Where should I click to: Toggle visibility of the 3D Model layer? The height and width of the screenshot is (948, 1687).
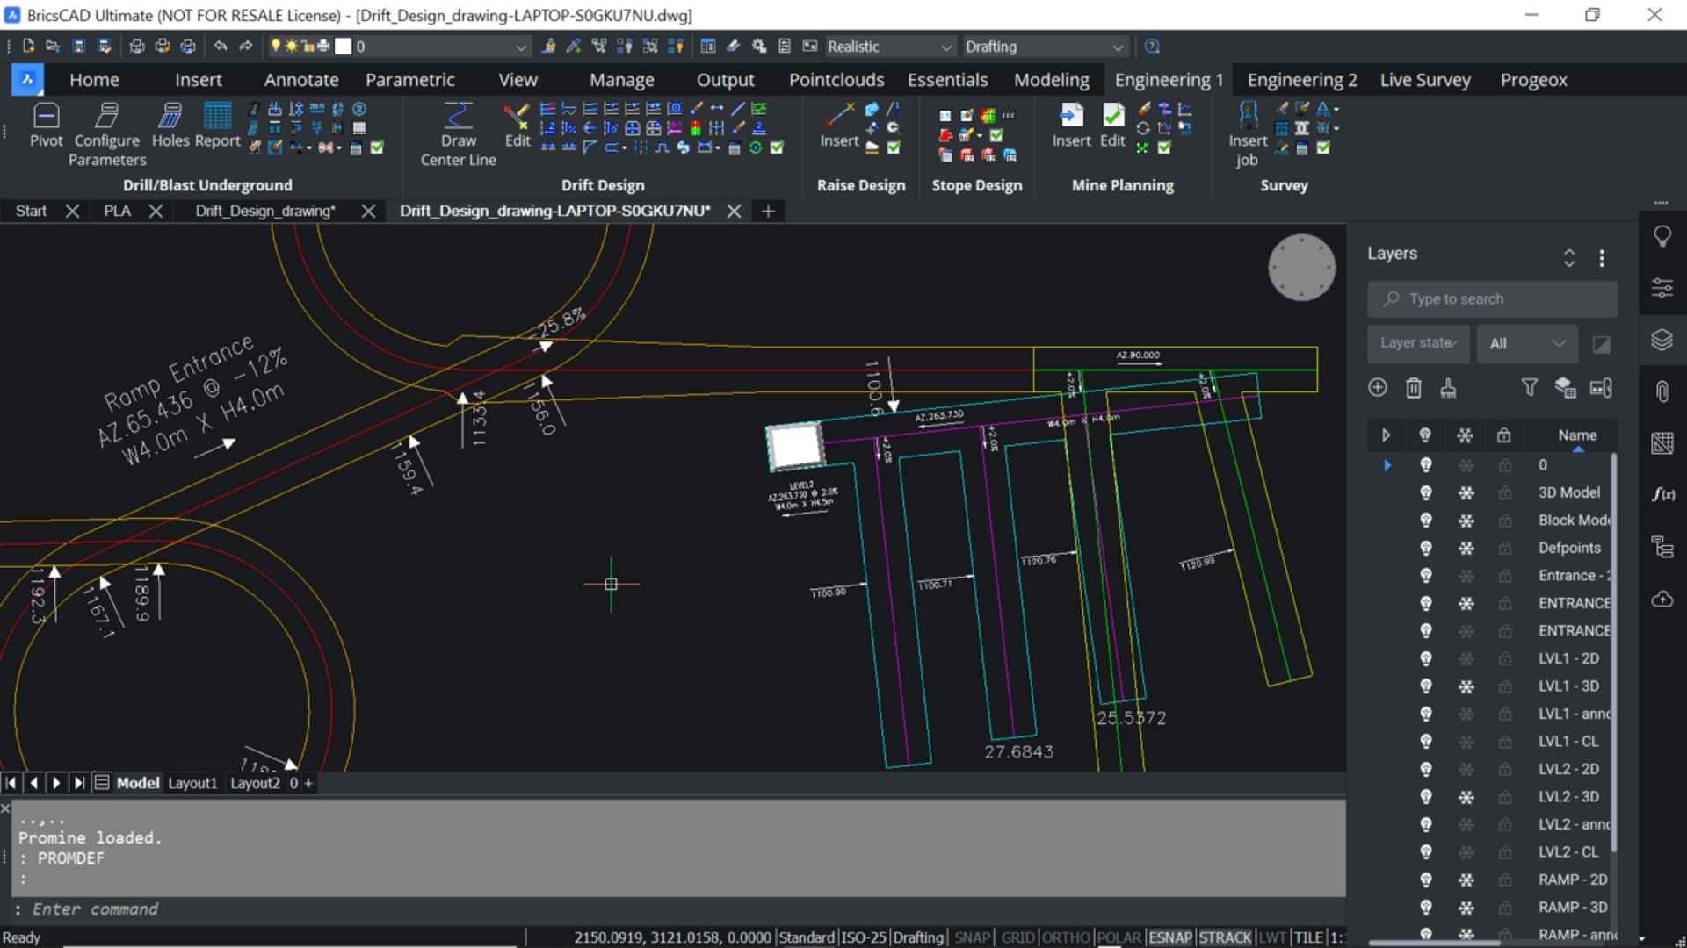(1425, 492)
